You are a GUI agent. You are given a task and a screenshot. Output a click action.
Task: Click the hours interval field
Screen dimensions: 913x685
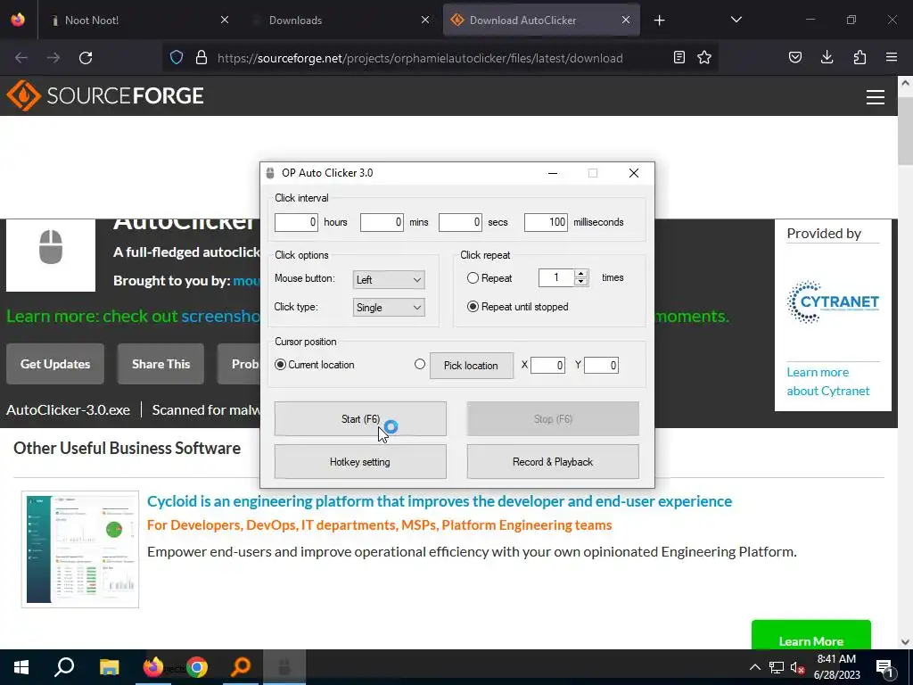click(296, 222)
